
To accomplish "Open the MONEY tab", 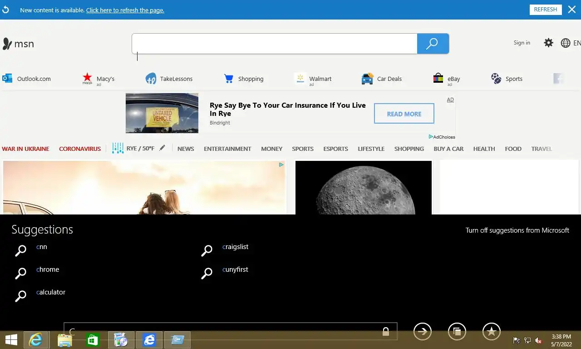I will pyautogui.click(x=271, y=149).
